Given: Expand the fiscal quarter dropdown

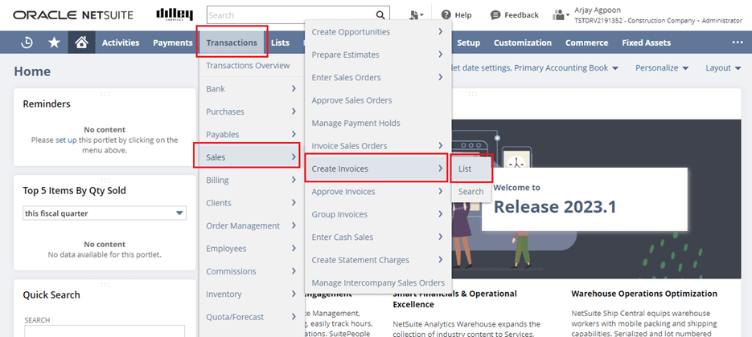Looking at the screenshot, I should click(x=179, y=213).
